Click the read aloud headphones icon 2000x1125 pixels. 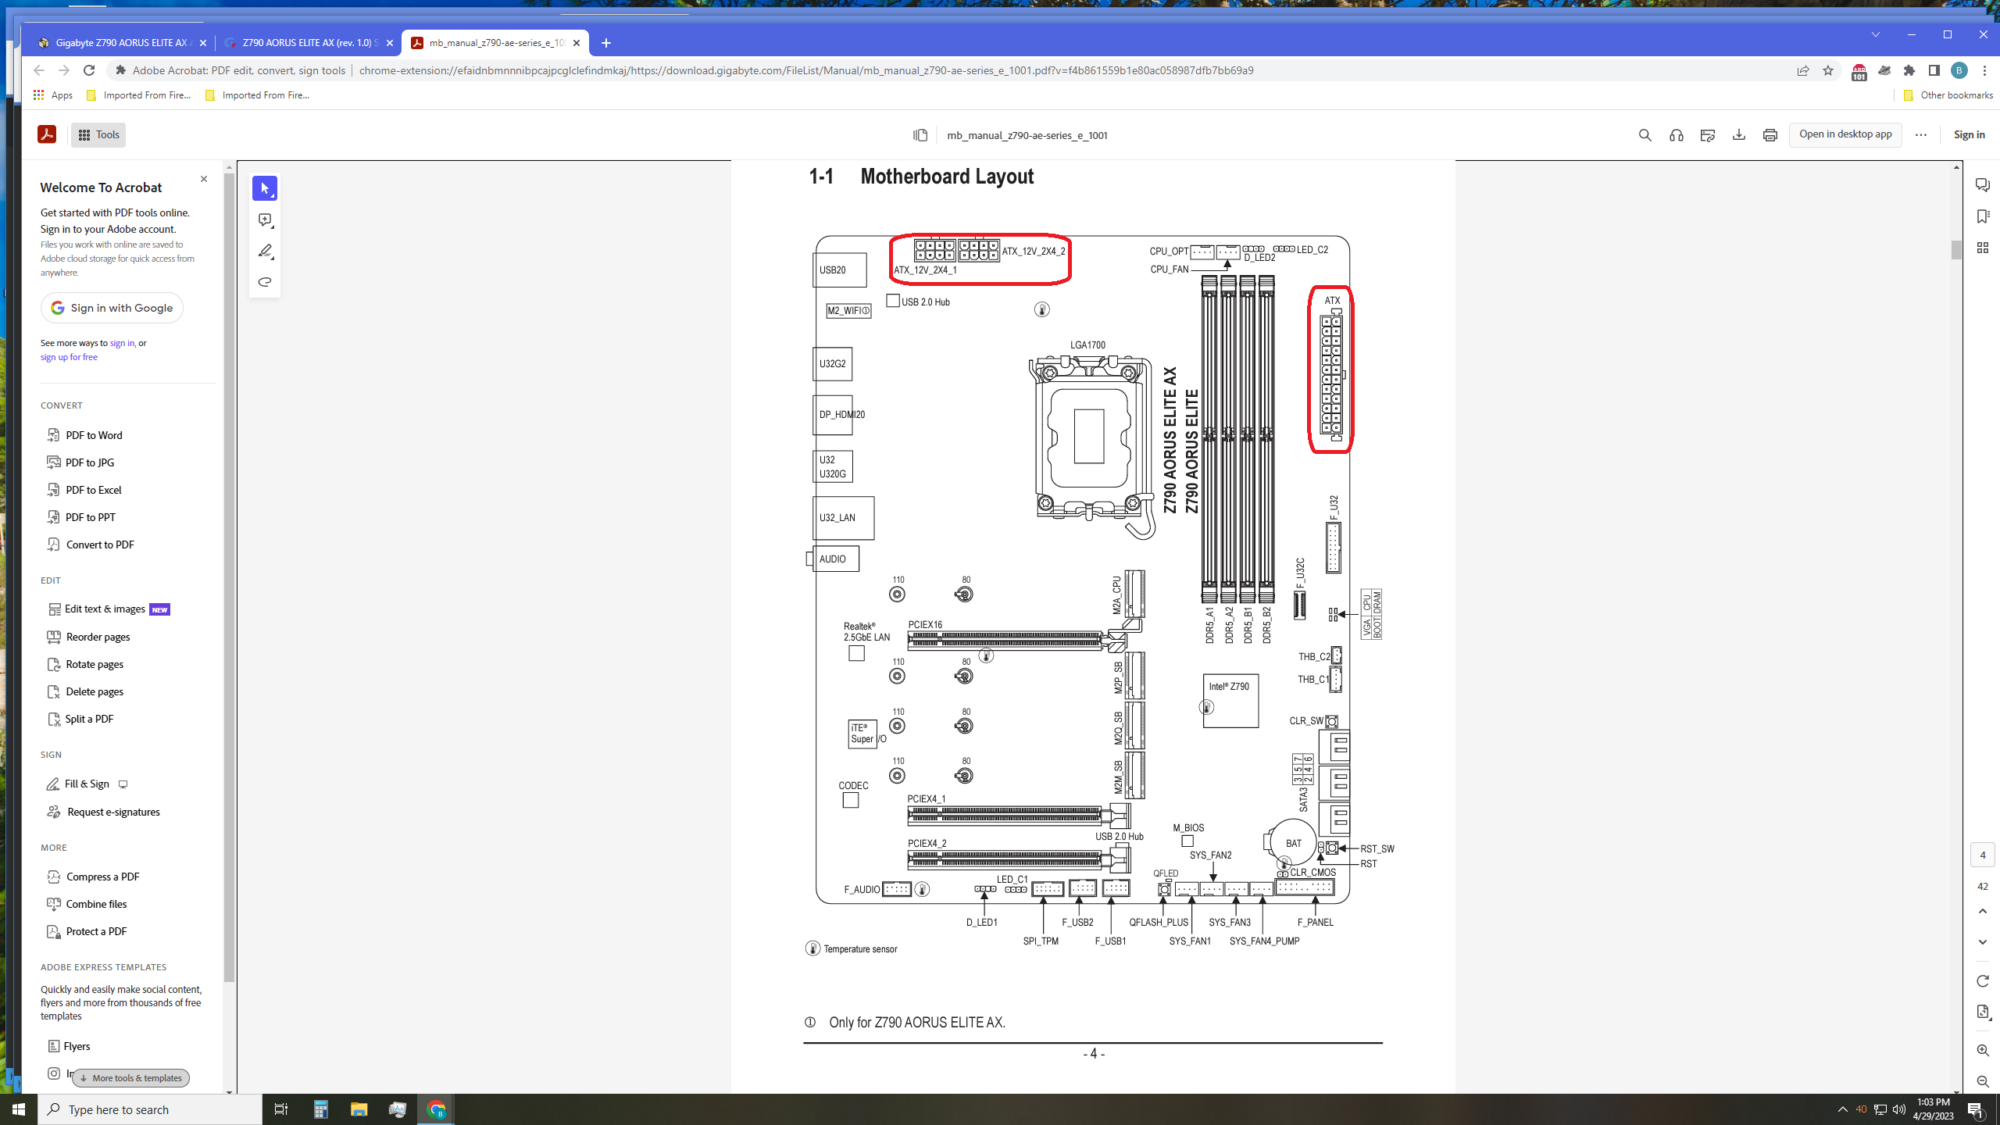tap(1676, 134)
